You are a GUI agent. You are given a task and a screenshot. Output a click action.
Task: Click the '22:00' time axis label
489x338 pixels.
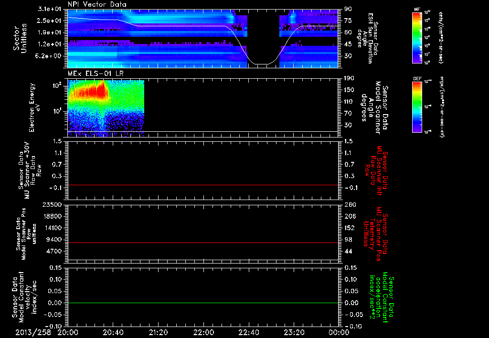tap(203, 332)
